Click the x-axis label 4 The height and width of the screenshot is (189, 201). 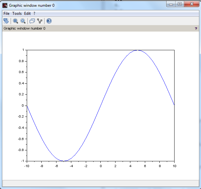coord(130,166)
